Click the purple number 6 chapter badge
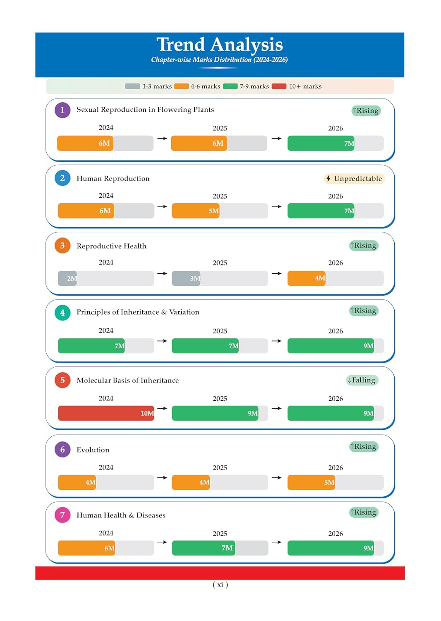 click(62, 450)
